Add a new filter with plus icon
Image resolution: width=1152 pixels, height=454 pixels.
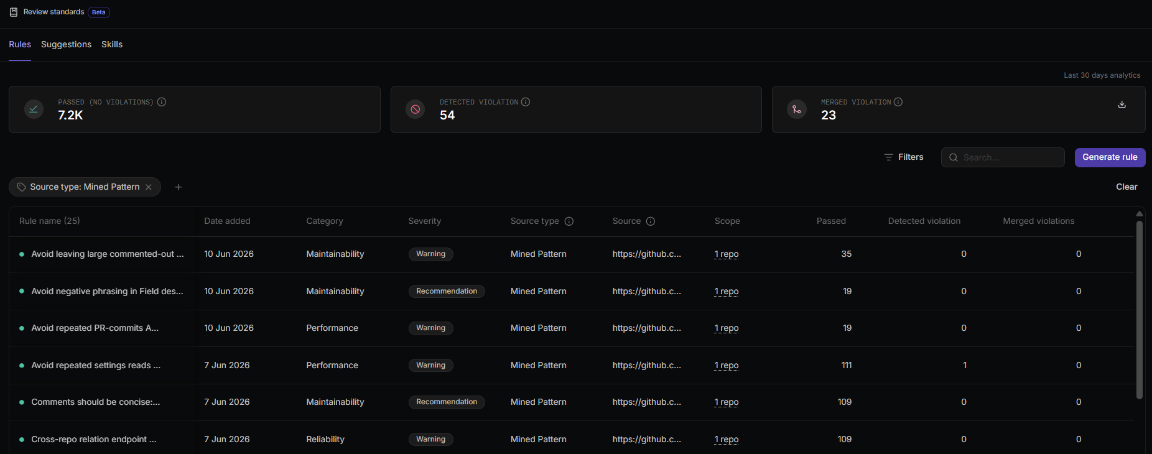click(179, 187)
